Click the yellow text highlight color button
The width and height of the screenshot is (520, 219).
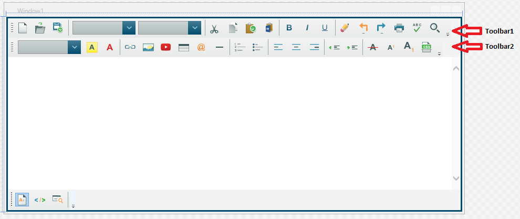(92, 47)
